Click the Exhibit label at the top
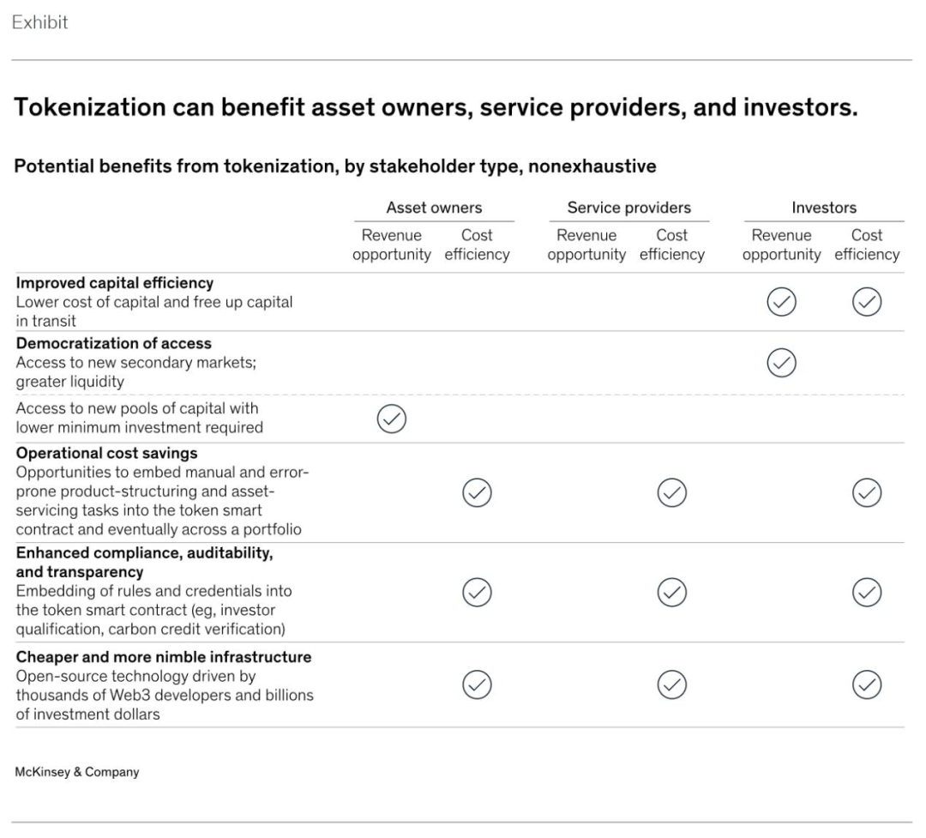The height and width of the screenshot is (838, 926). [39, 23]
